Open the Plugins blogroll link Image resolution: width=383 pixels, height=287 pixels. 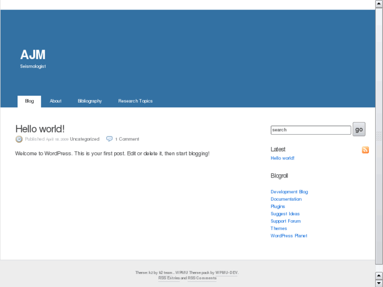click(x=278, y=206)
